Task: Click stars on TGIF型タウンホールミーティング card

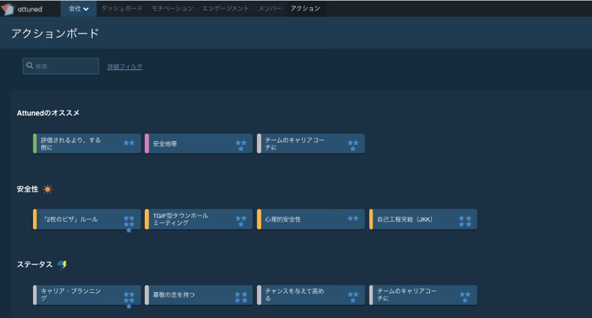Action: (x=241, y=221)
